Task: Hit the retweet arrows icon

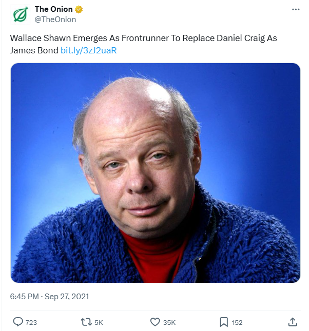Action: click(x=86, y=322)
